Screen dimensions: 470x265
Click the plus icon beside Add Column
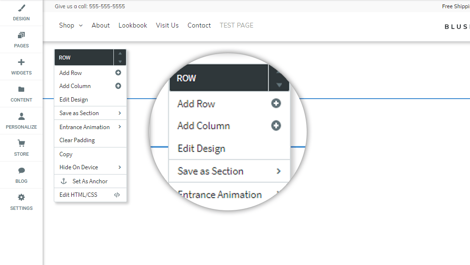tap(118, 86)
